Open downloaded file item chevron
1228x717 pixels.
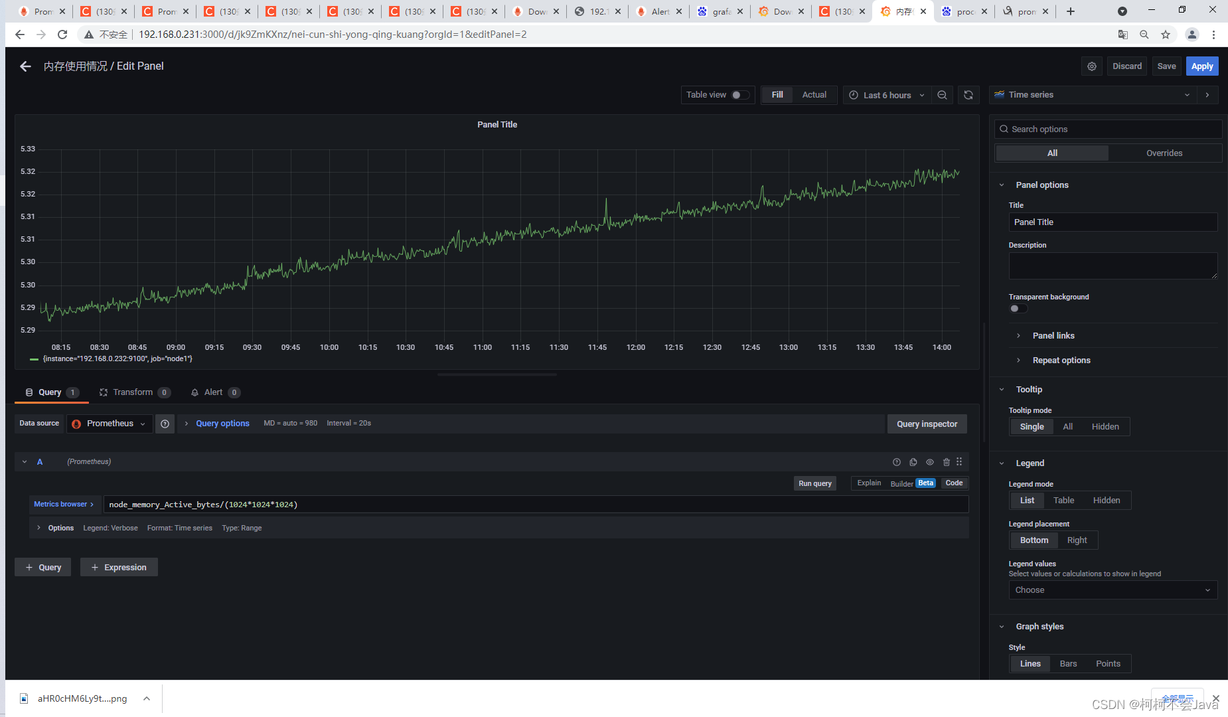click(x=147, y=698)
